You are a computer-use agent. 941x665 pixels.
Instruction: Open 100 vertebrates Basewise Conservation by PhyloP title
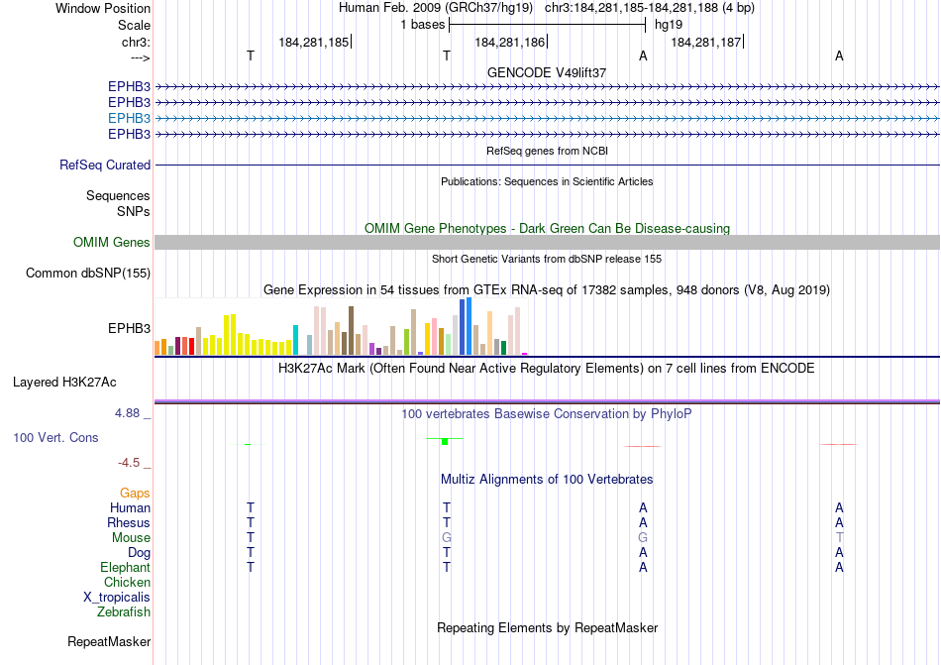click(x=547, y=414)
